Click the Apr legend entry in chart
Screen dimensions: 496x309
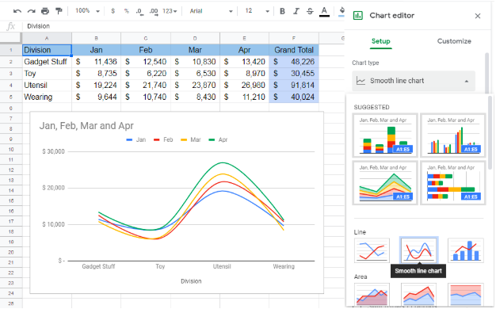[x=218, y=139]
